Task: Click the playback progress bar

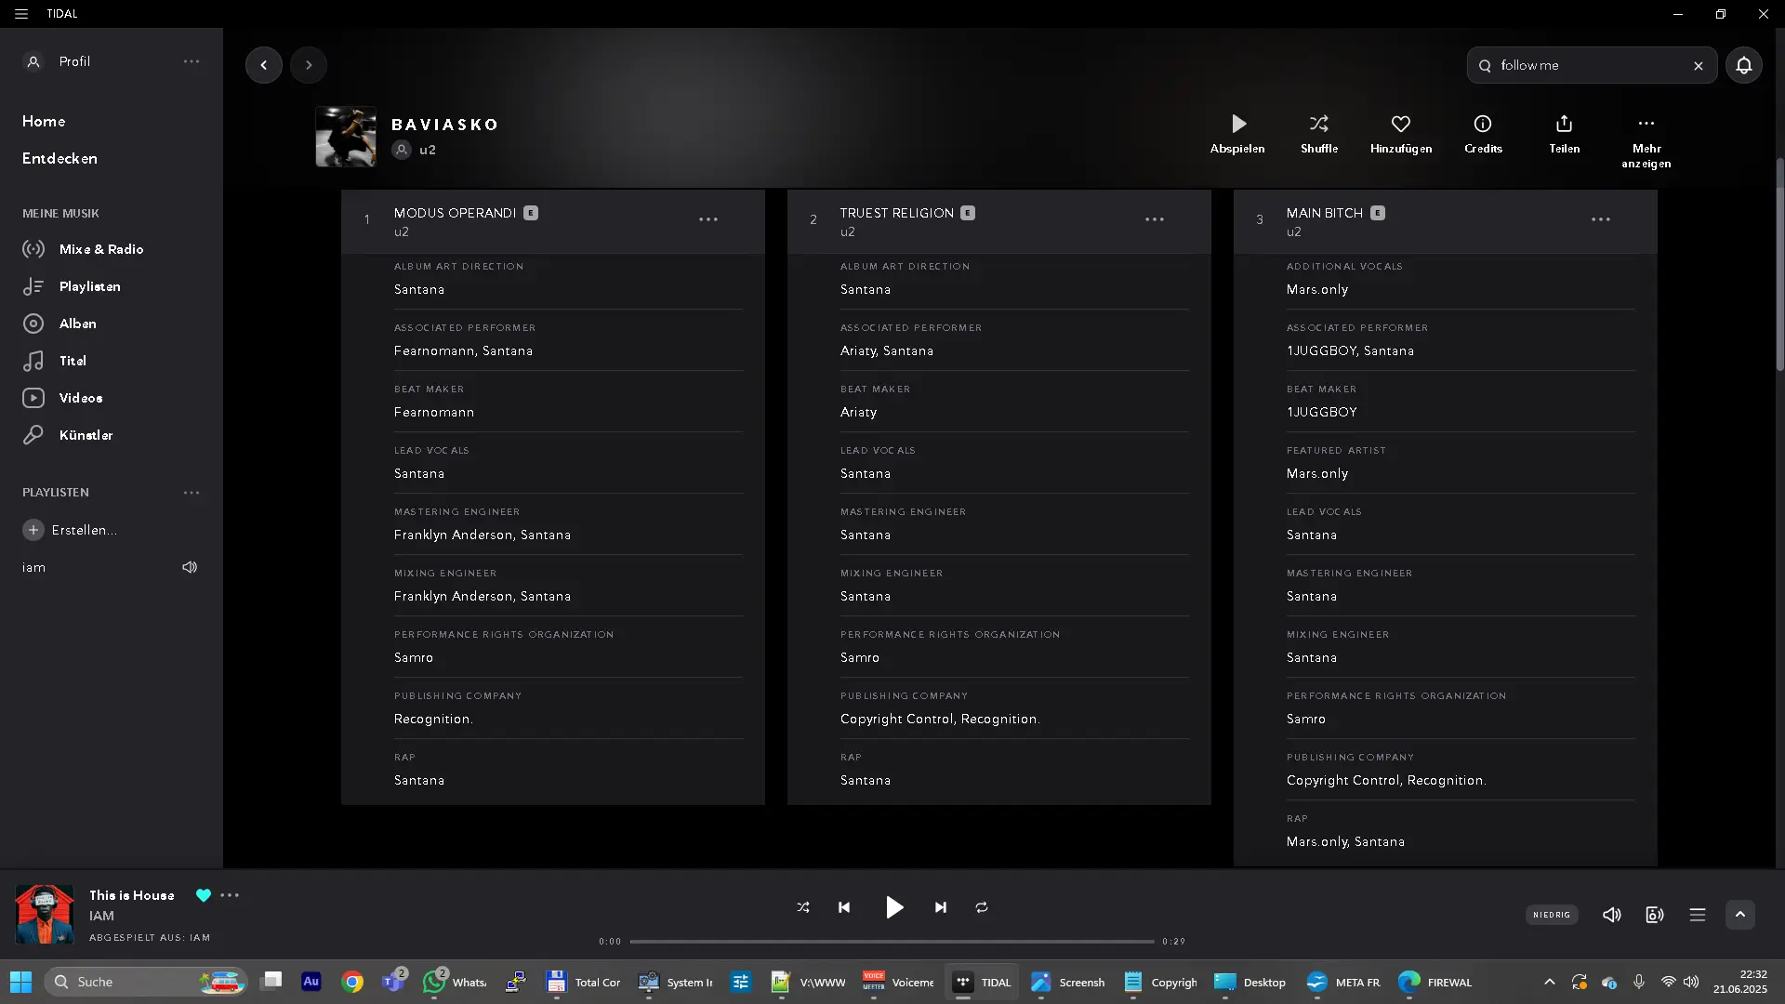Action: [x=891, y=942]
